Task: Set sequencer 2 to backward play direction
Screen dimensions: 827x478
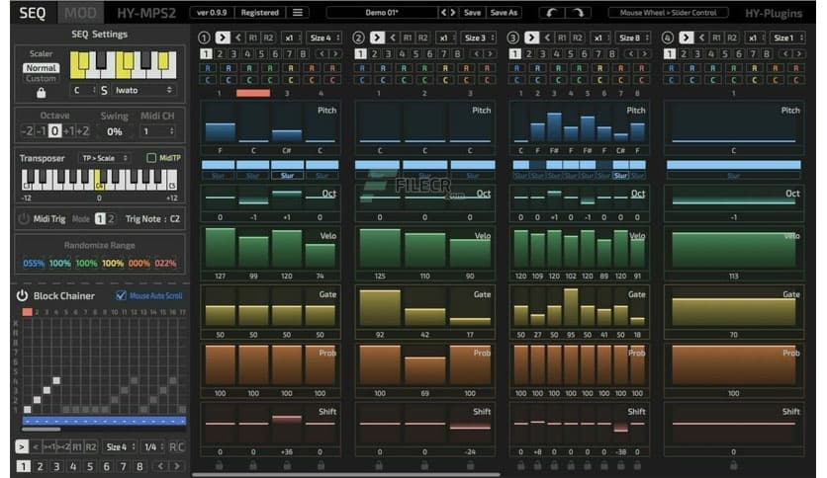Action: pyautogui.click(x=393, y=38)
